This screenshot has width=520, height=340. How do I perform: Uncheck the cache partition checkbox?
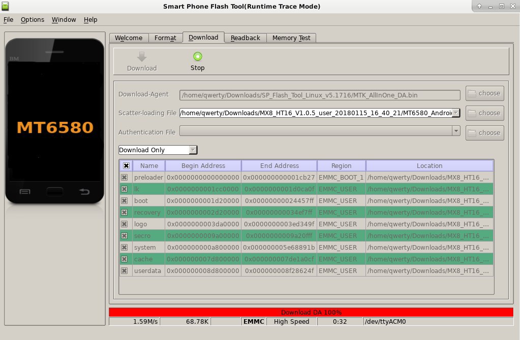(x=125, y=259)
